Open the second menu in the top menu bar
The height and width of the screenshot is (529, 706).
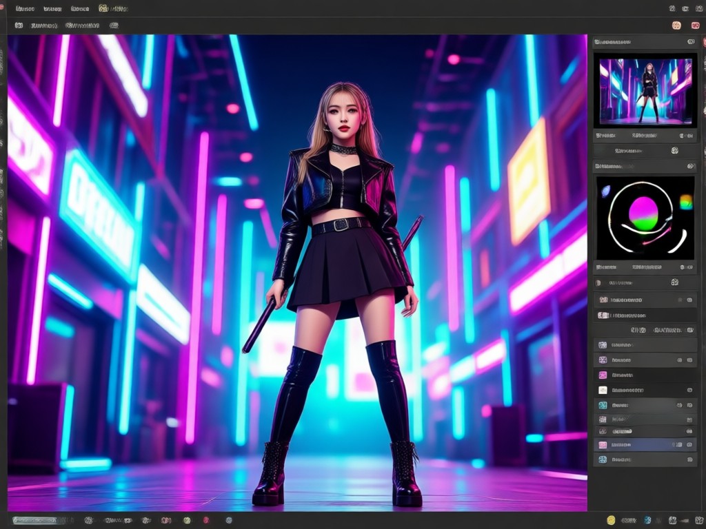click(x=52, y=8)
